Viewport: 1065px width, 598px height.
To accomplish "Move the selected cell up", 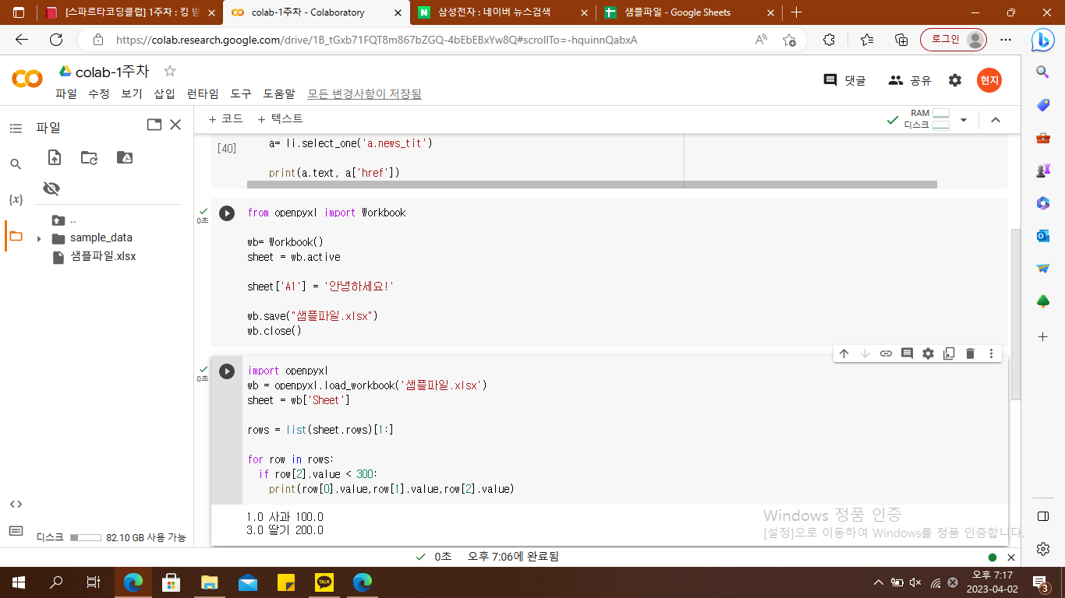I will [844, 354].
